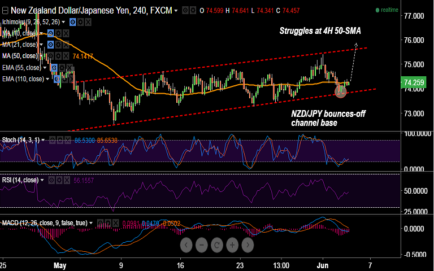
Task: Click the Stoch value 86.5300
Action: click(85, 141)
